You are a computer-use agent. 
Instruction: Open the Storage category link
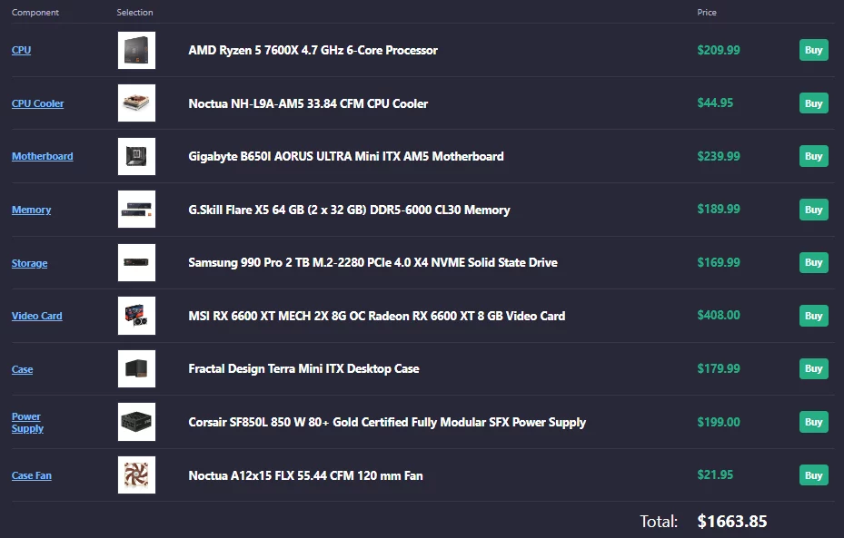[x=29, y=262]
